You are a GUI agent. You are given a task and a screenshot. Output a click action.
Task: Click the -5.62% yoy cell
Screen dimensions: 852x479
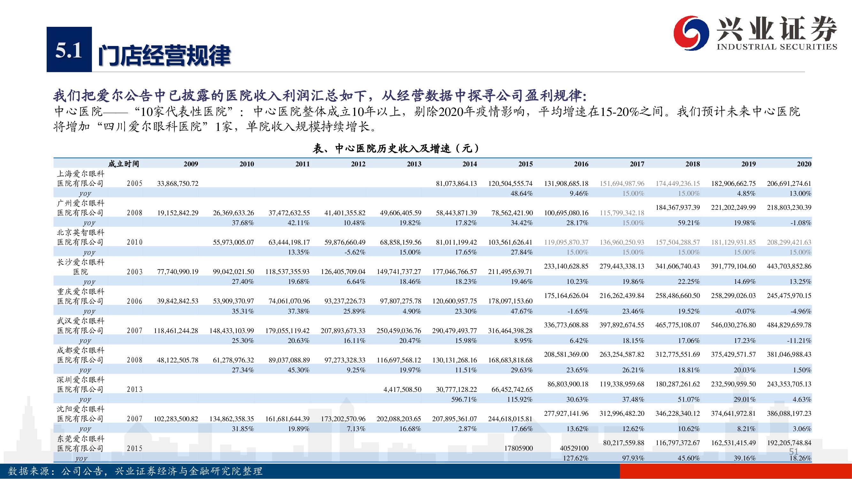click(x=355, y=252)
